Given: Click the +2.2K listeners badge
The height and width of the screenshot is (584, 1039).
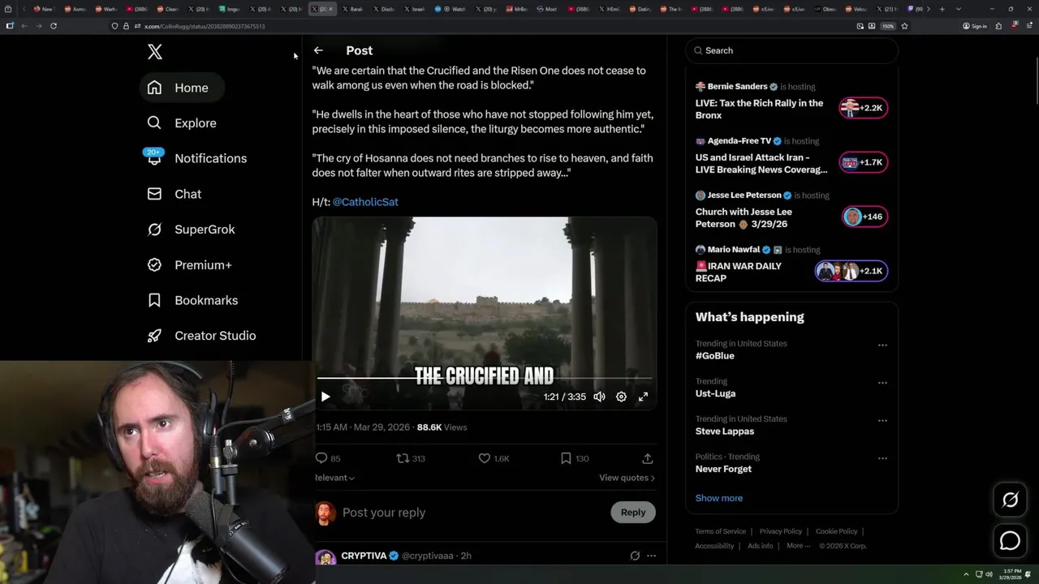Looking at the screenshot, I should (864, 108).
